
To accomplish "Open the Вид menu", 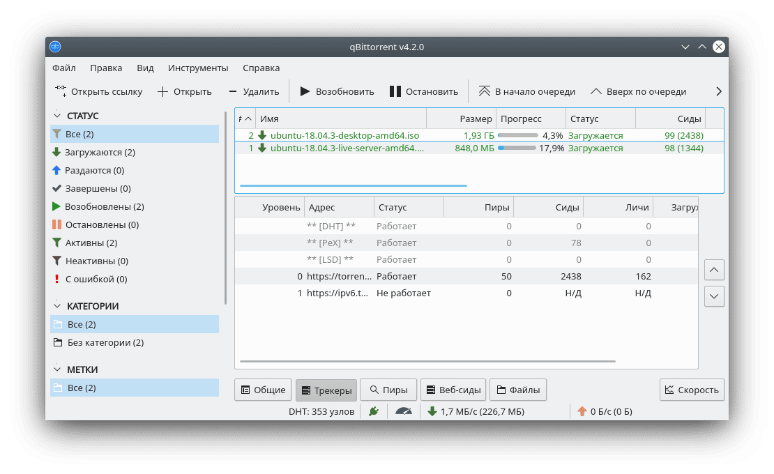I will point(145,68).
